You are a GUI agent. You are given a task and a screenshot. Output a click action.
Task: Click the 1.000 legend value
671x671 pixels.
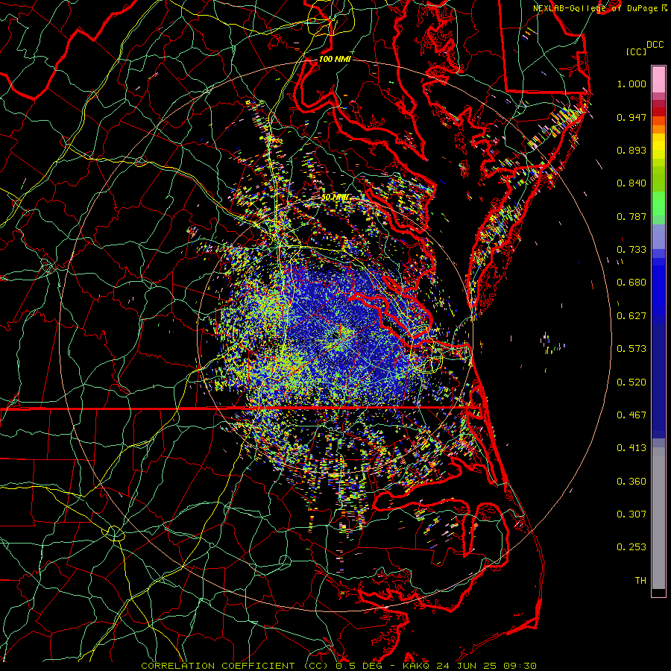coord(631,84)
